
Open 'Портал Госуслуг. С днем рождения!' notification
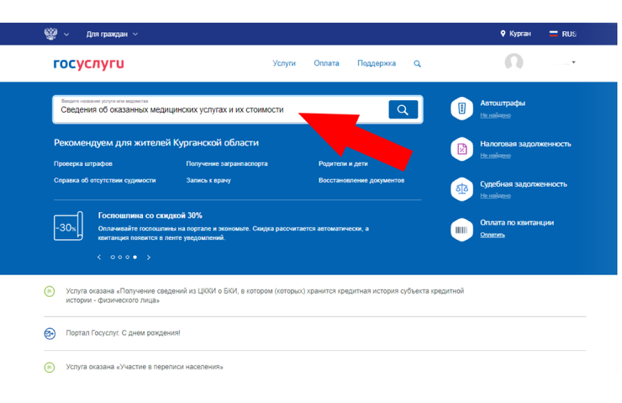click(x=123, y=332)
